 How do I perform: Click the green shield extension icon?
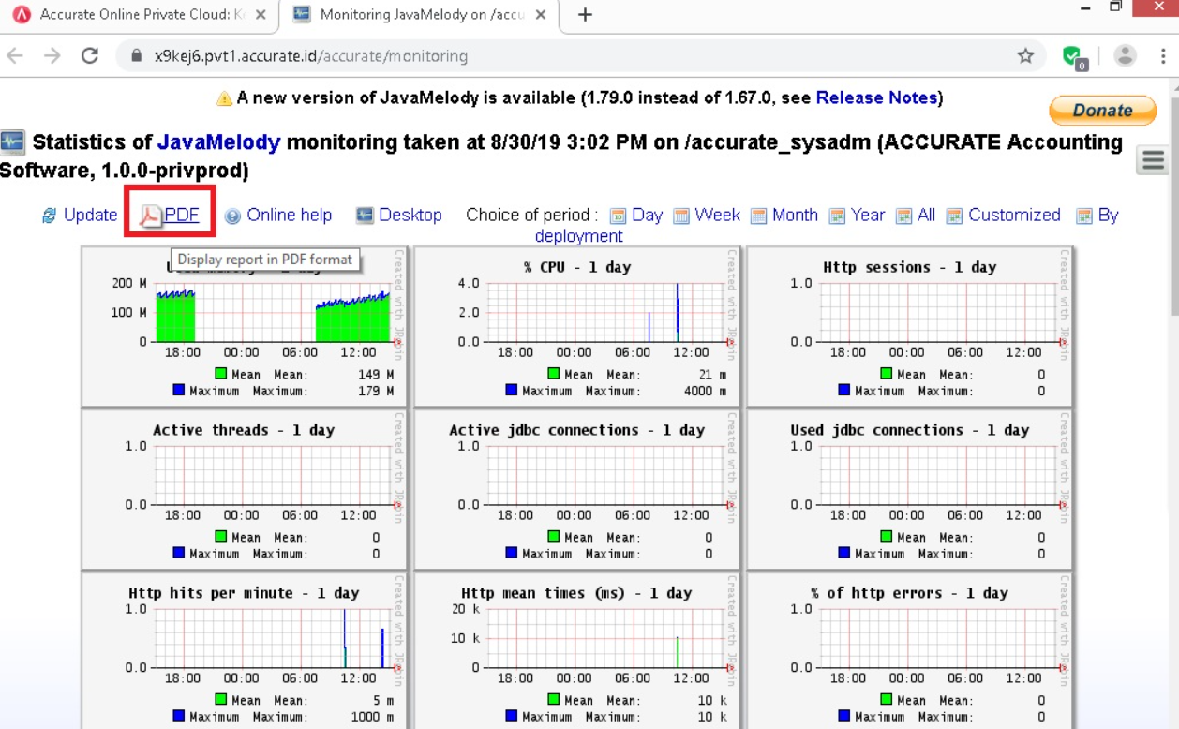click(1072, 56)
